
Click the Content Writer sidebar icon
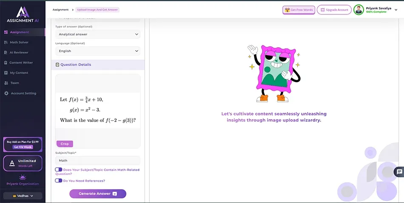(6, 63)
